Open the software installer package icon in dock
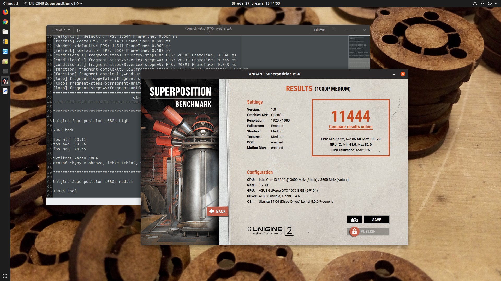This screenshot has height=281, width=501. [5, 61]
